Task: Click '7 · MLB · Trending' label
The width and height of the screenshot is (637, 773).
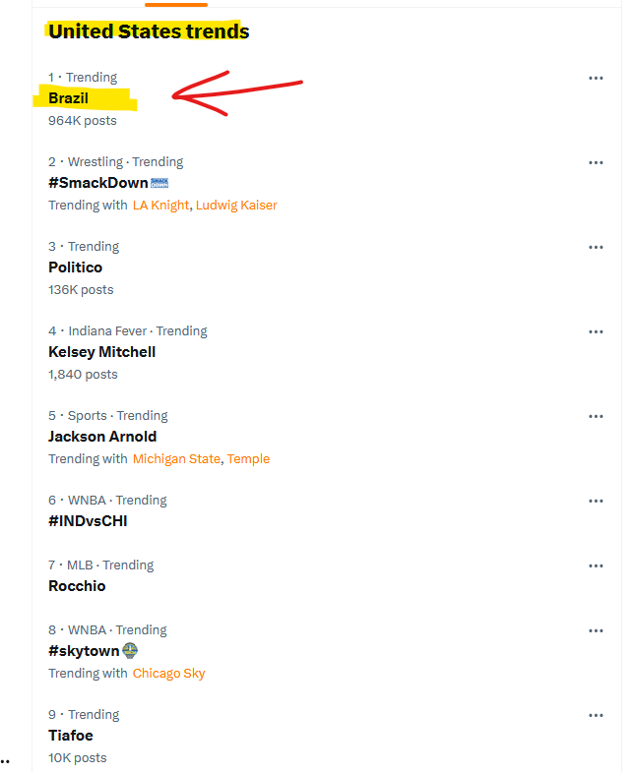Action: coord(100,565)
